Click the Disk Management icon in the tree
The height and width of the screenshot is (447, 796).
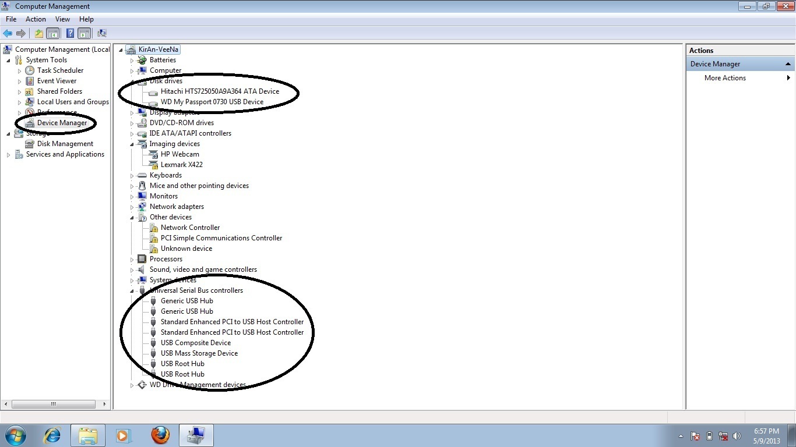[30, 144]
